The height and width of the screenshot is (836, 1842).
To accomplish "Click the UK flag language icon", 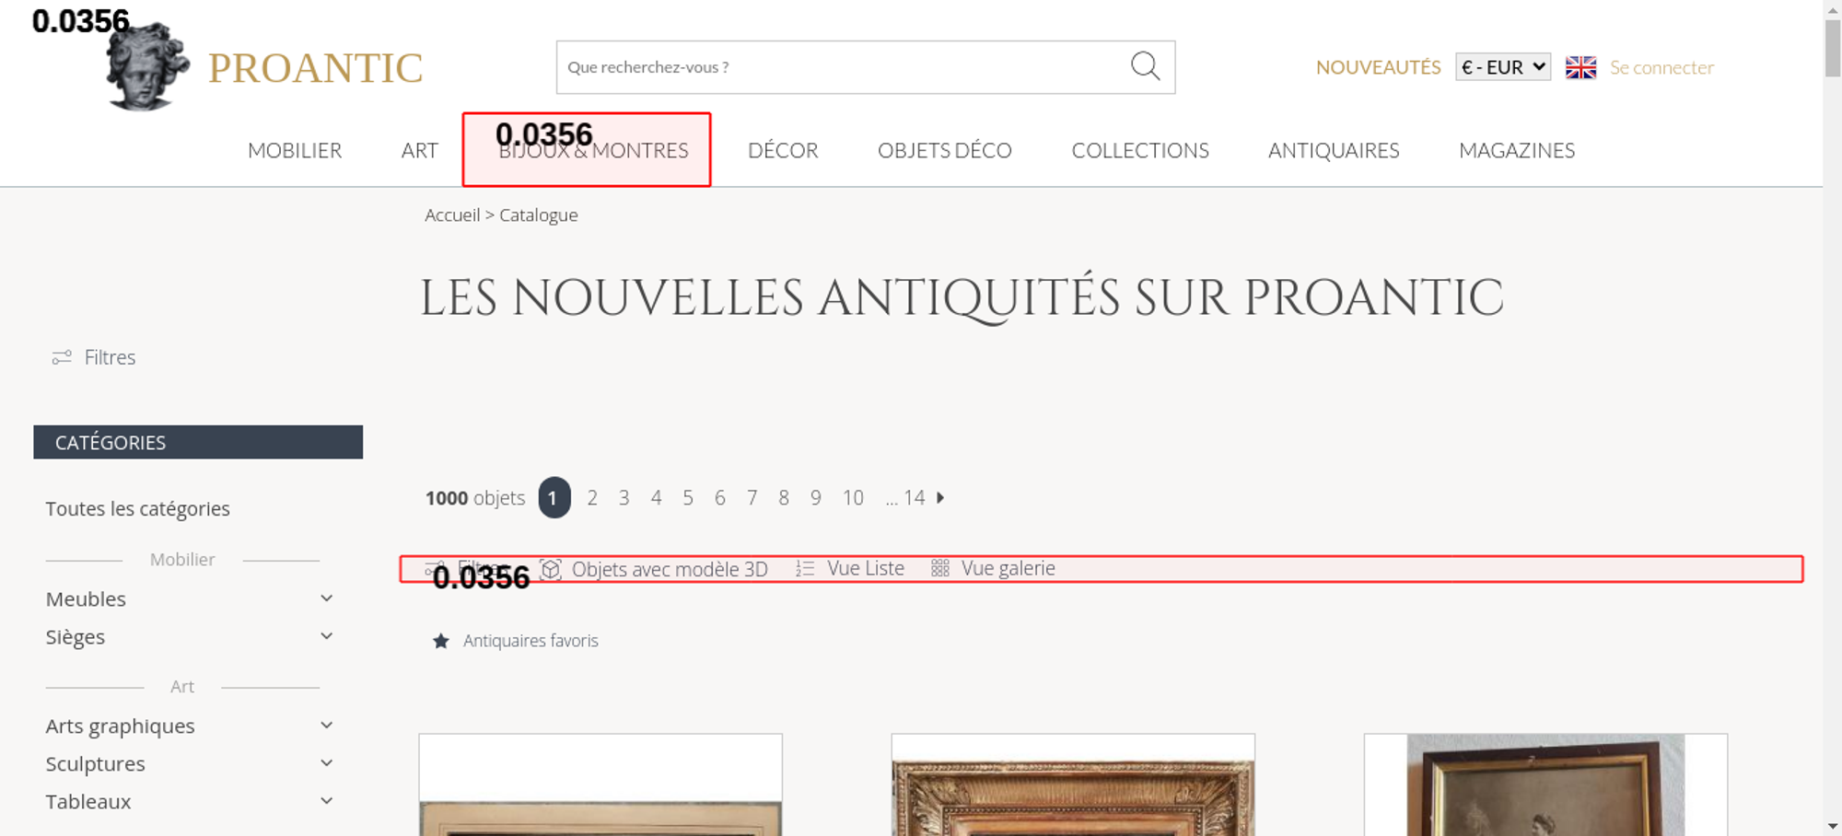I will click(1580, 67).
